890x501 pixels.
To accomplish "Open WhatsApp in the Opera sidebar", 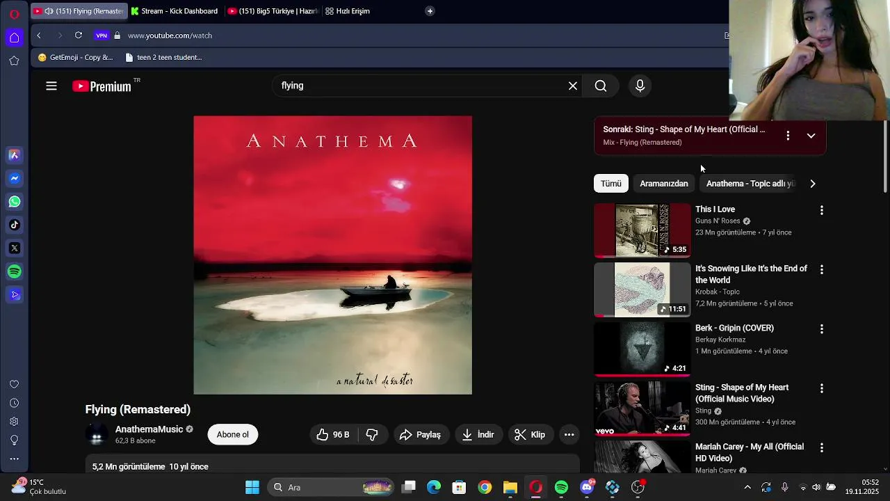I will 14,202.
